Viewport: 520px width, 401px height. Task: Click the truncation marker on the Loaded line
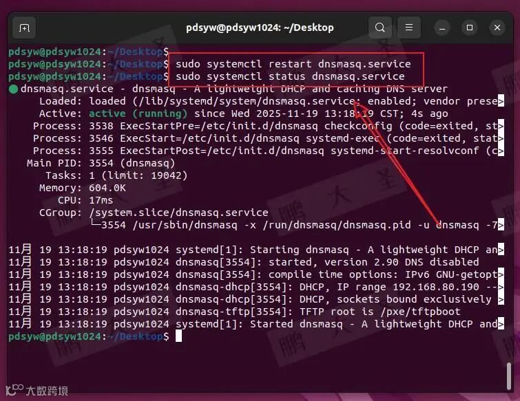click(x=501, y=101)
